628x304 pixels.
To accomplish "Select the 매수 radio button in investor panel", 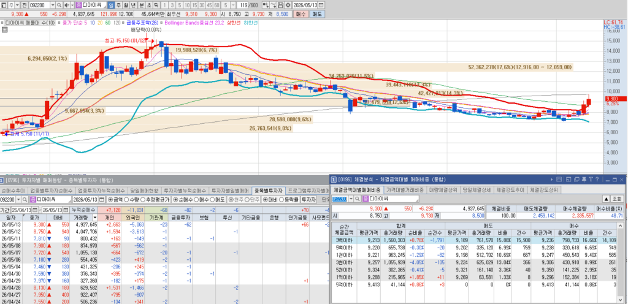I will tap(196, 199).
